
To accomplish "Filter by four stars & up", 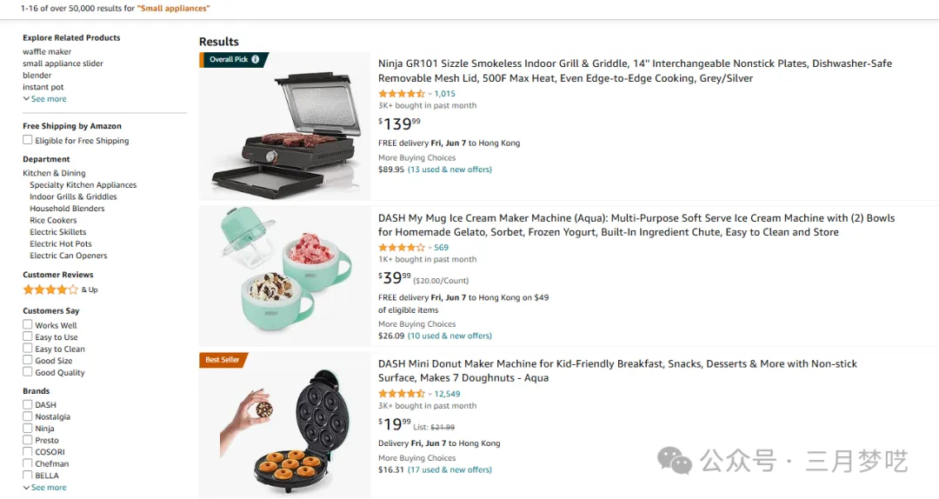I will click(50, 289).
